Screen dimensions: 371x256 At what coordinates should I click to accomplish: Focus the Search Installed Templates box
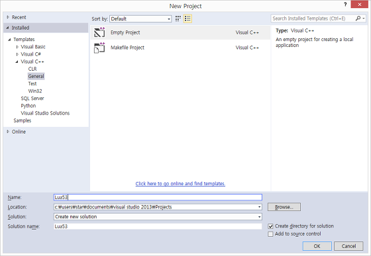point(313,19)
